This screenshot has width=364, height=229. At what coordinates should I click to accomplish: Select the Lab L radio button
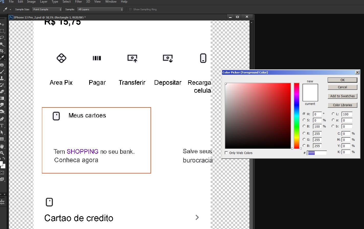(x=333, y=114)
